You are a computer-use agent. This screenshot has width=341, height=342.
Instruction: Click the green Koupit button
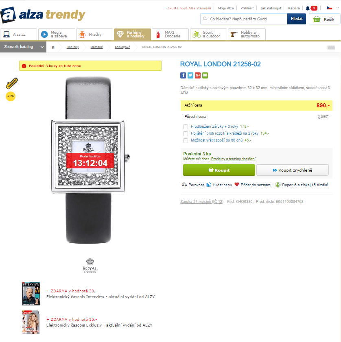pos(219,170)
